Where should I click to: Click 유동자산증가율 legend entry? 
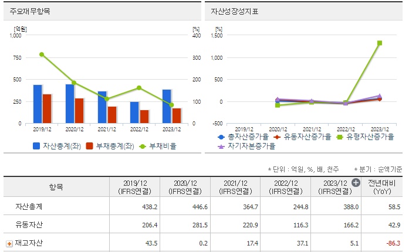(302, 137)
